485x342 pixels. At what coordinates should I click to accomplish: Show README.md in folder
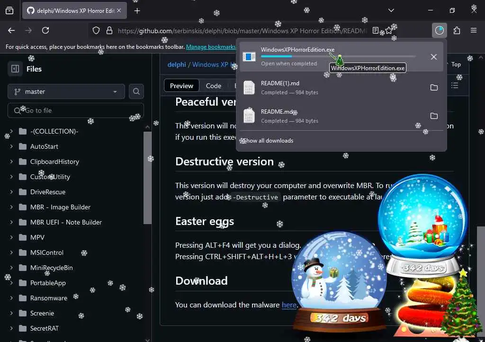pyautogui.click(x=434, y=116)
